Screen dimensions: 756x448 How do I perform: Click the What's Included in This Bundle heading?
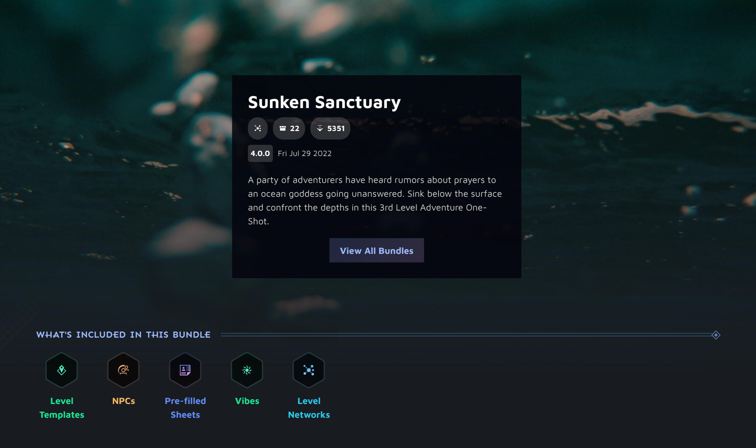[x=123, y=335]
